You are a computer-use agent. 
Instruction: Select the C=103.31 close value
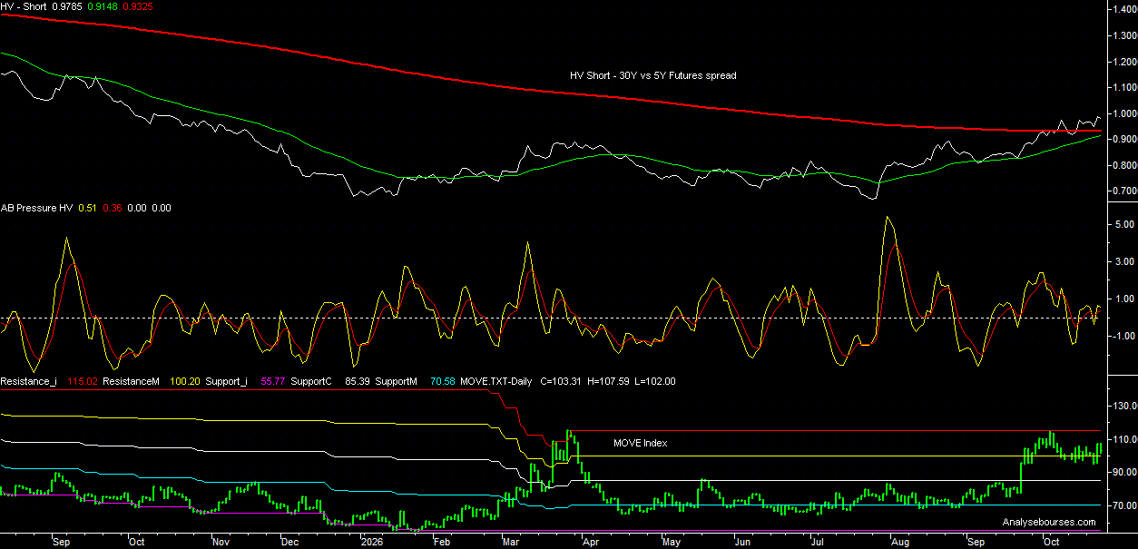tap(562, 381)
